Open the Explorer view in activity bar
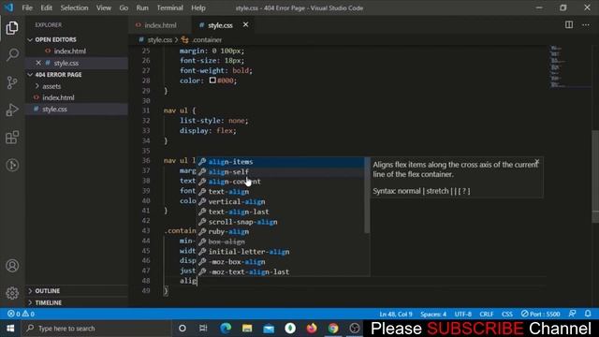The height and width of the screenshot is (337, 599). click(12, 28)
